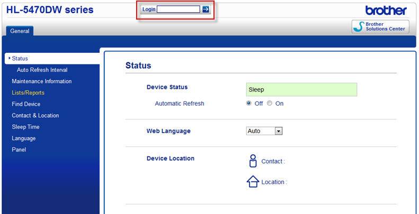This screenshot has height=214, width=419.
Task: Go to Sleep Time settings
Action: [x=25, y=127]
